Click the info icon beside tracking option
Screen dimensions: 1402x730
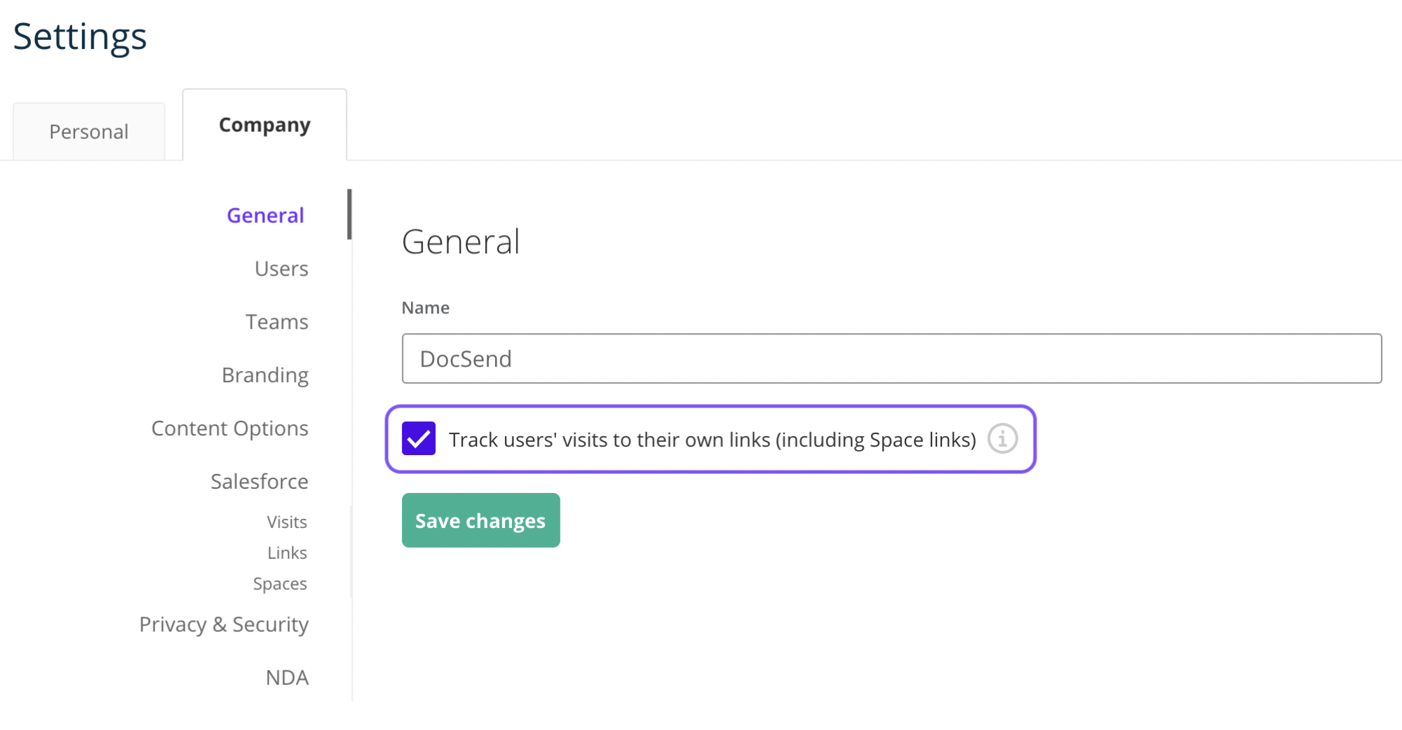click(1002, 439)
